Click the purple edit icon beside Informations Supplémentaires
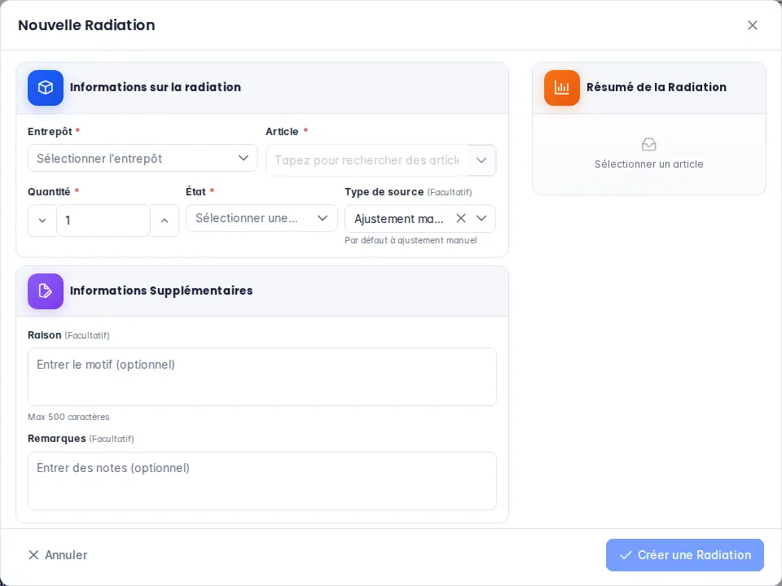 point(46,291)
